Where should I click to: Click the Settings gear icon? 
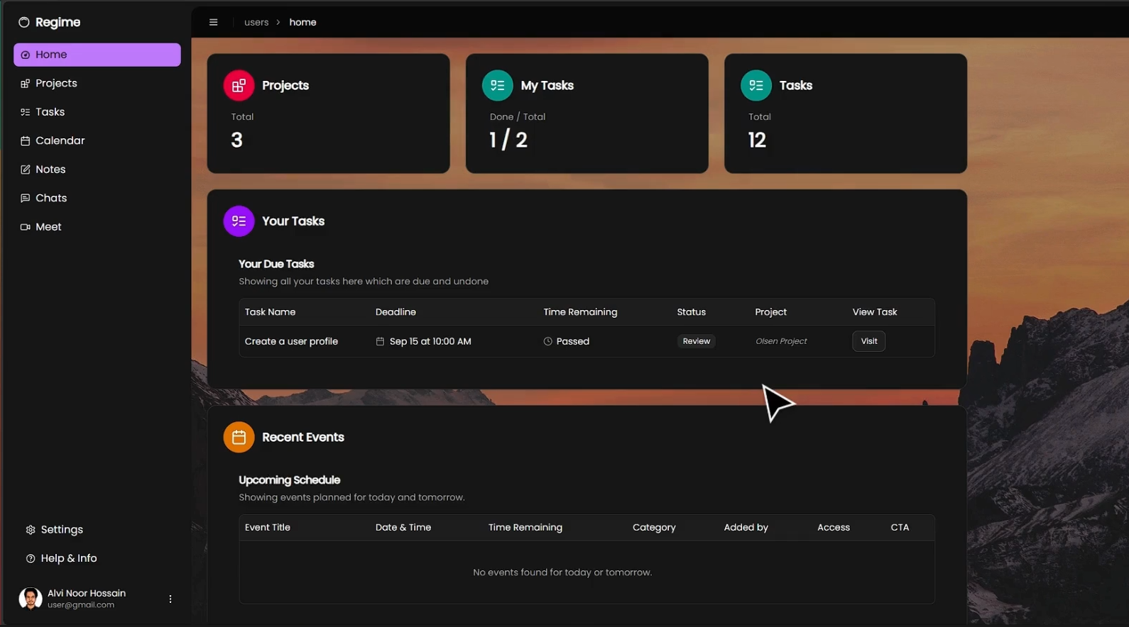(31, 530)
